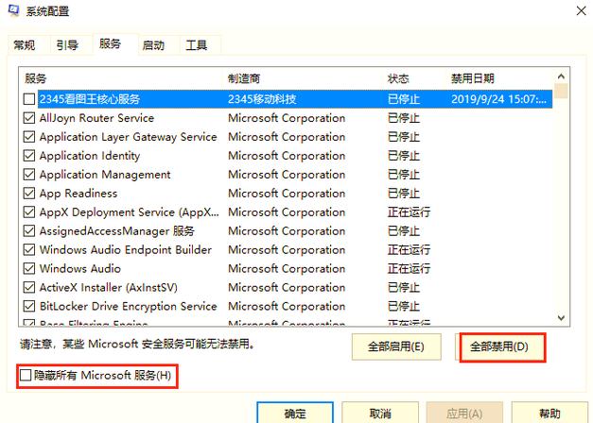Select the AppX Deployment Service row name

click(x=130, y=211)
